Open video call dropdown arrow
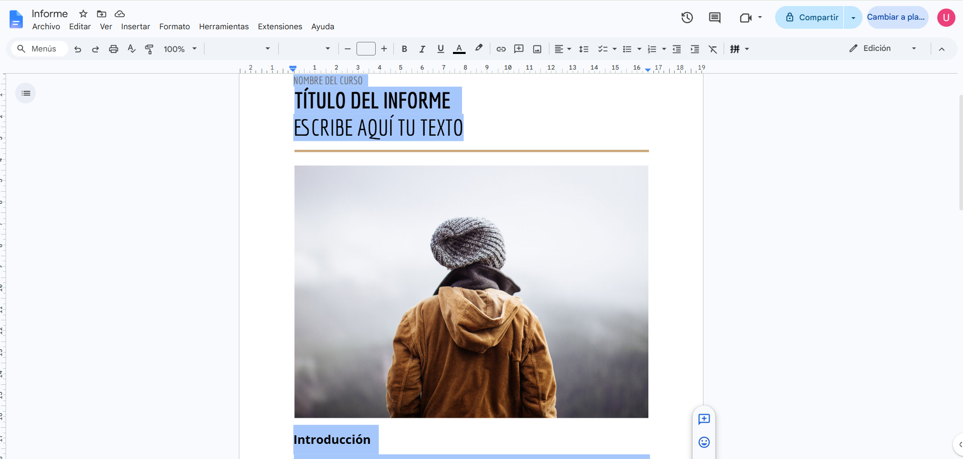Screen dimensions: 963x459 [760, 18]
